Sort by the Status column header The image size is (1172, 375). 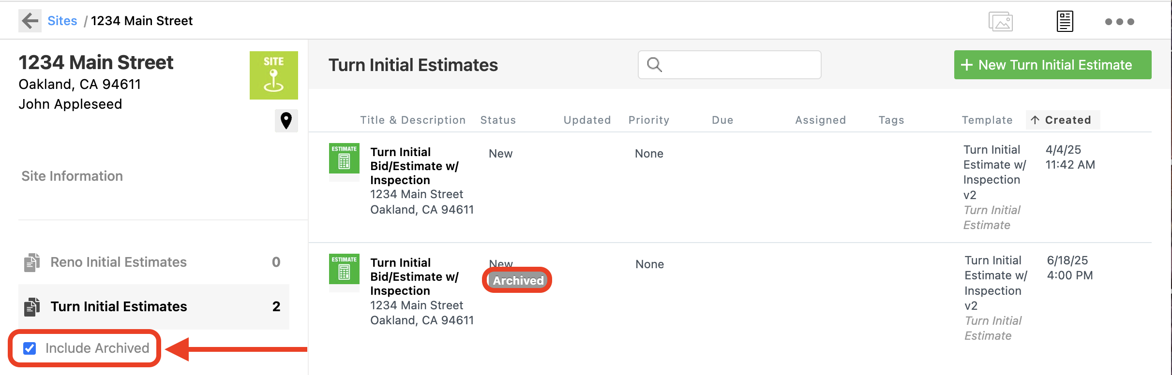pos(498,120)
